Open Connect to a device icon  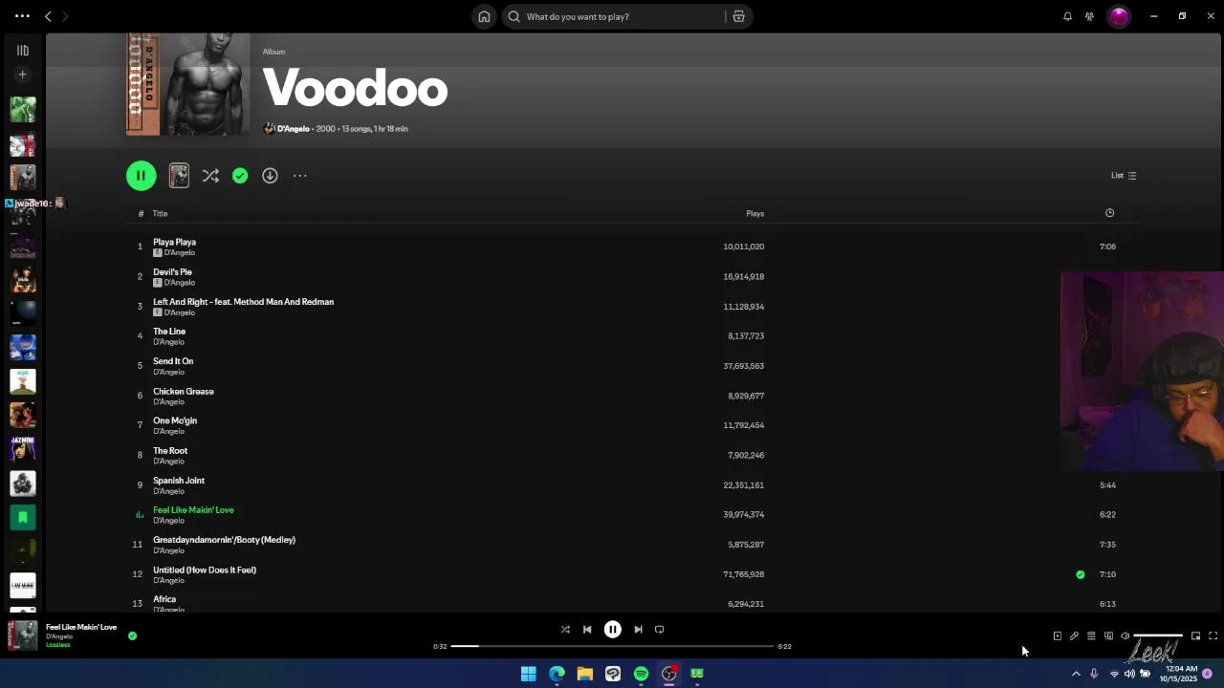click(1108, 636)
